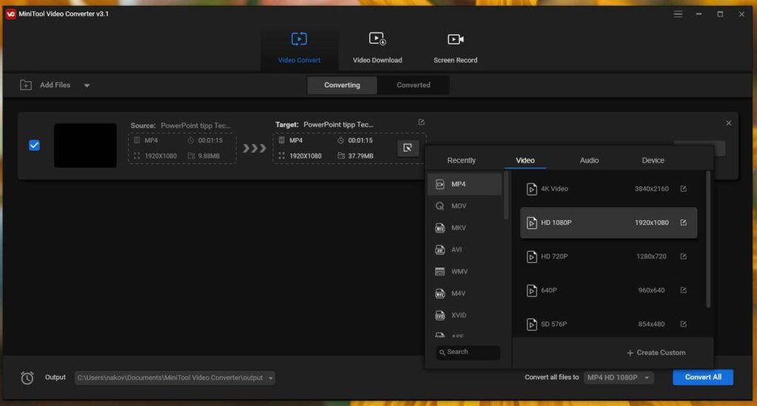
Task: Click the MOV QuickTime format icon
Action: point(440,206)
